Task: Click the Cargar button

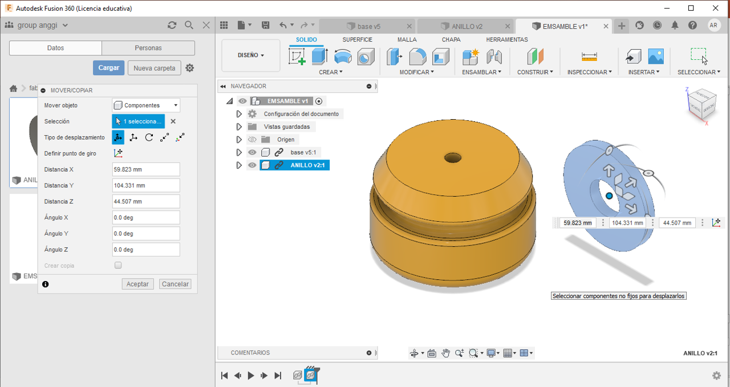Action: click(108, 68)
